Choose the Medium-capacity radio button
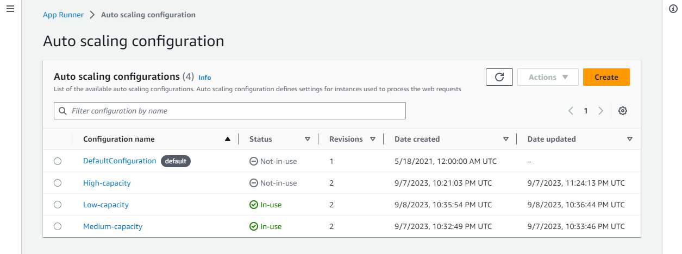The width and height of the screenshot is (682, 254). point(58,226)
